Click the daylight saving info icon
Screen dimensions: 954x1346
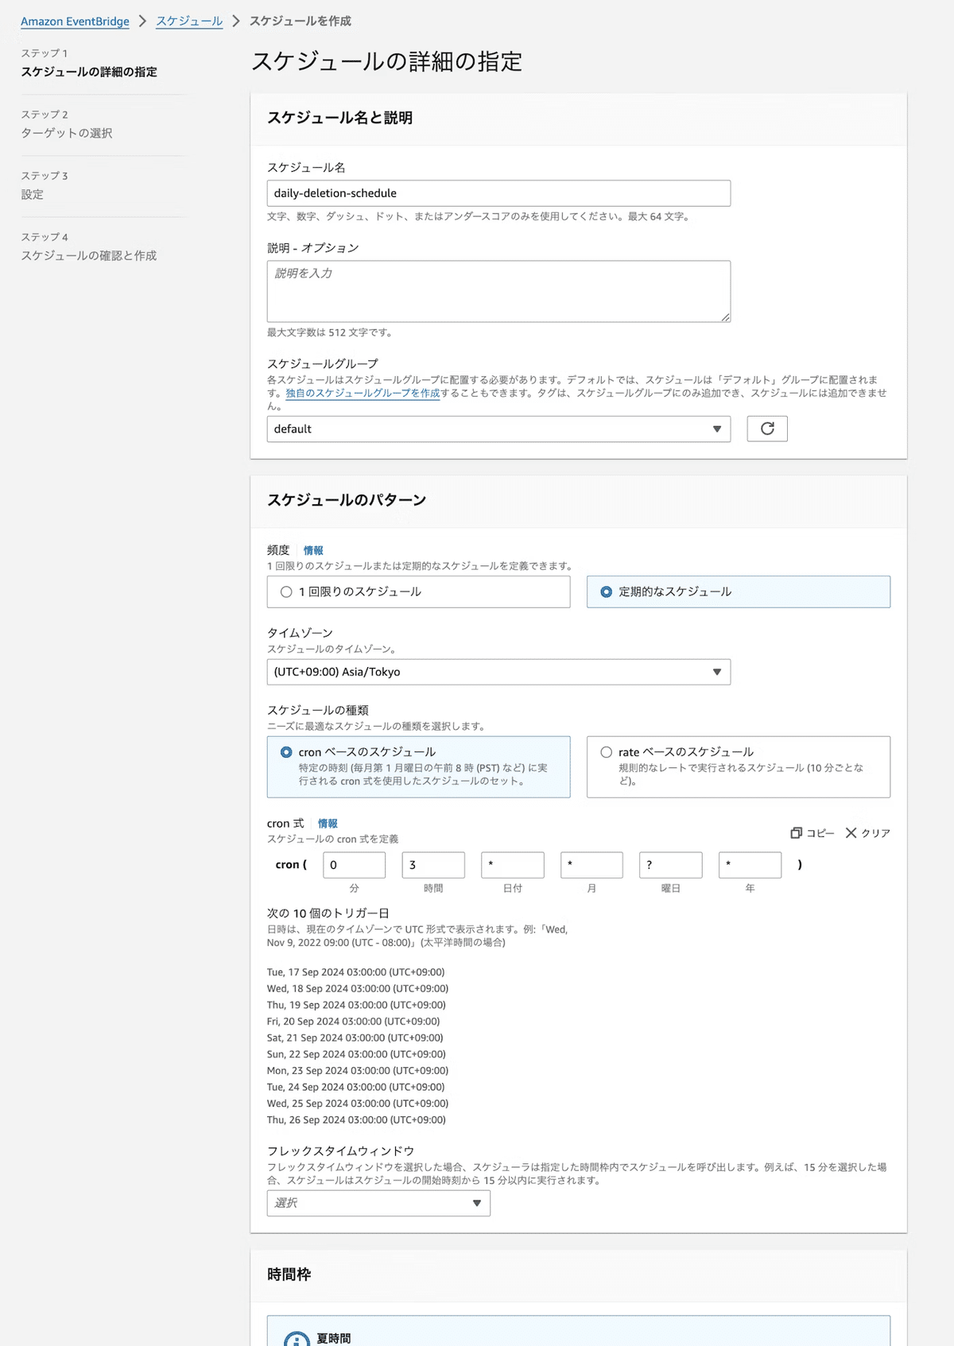coord(297,1340)
